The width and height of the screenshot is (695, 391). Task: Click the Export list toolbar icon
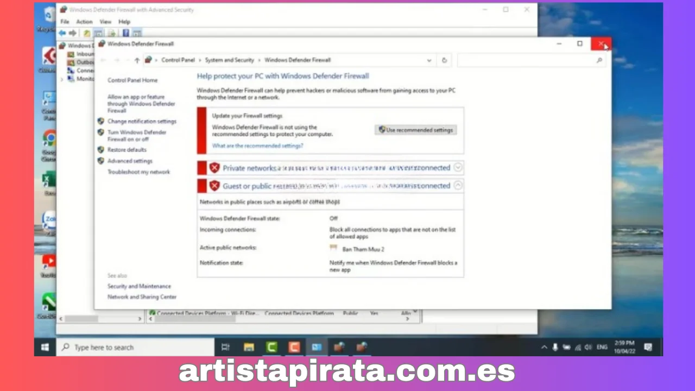point(111,33)
